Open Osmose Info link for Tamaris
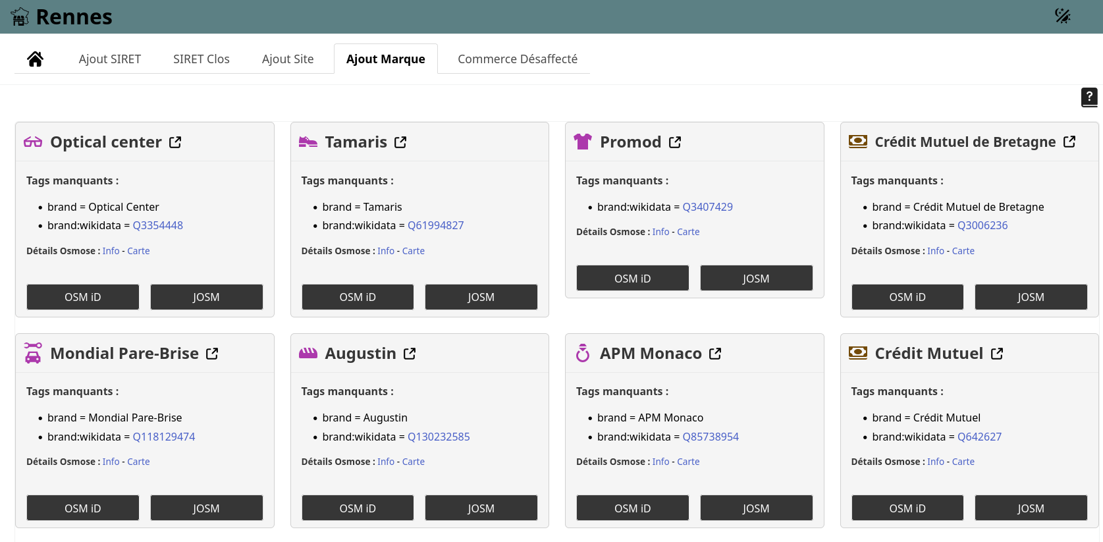Screen dimensions: 1103x542 tap(386, 251)
